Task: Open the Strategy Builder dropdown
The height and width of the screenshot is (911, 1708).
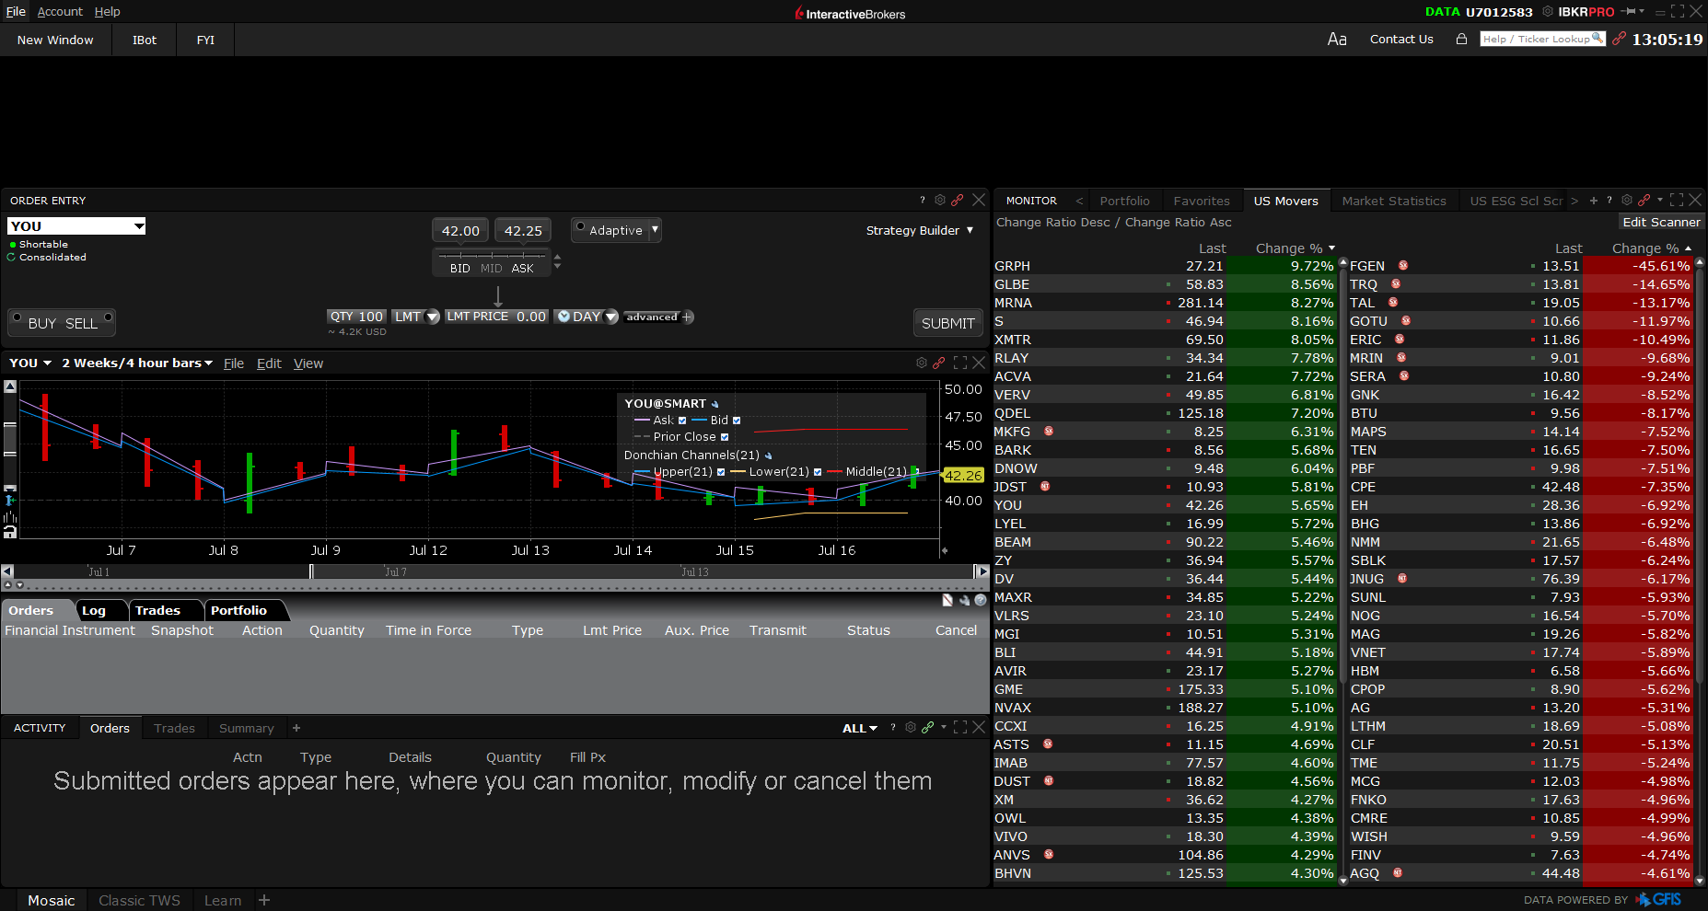Action: 970,230
